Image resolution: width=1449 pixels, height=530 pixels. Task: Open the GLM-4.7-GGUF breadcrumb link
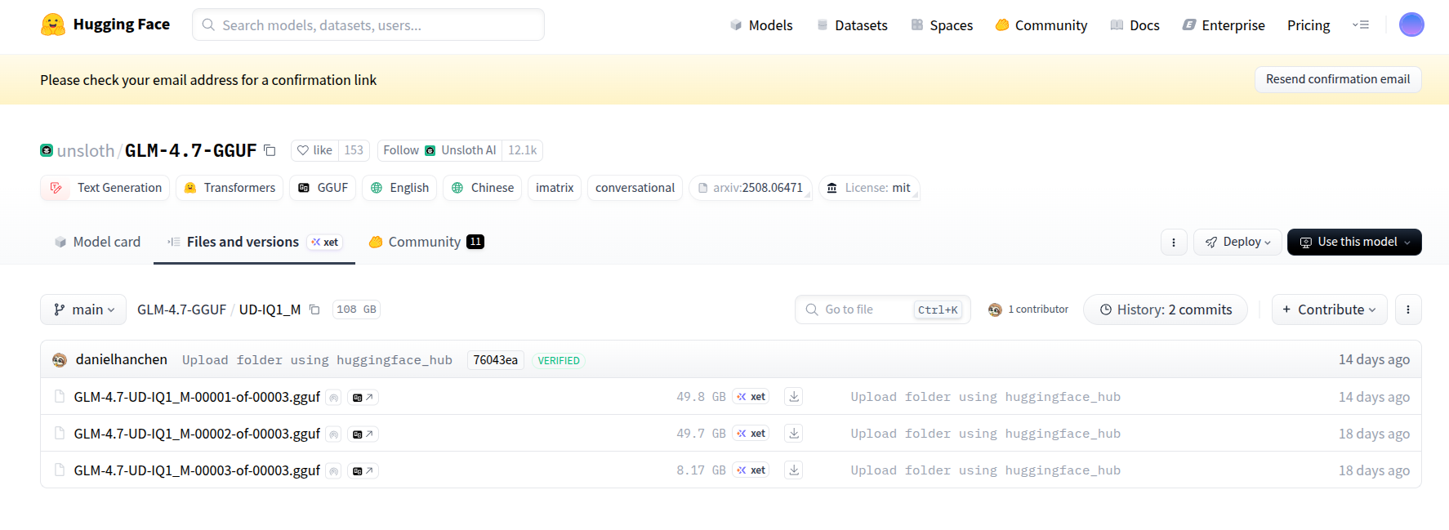coord(181,310)
